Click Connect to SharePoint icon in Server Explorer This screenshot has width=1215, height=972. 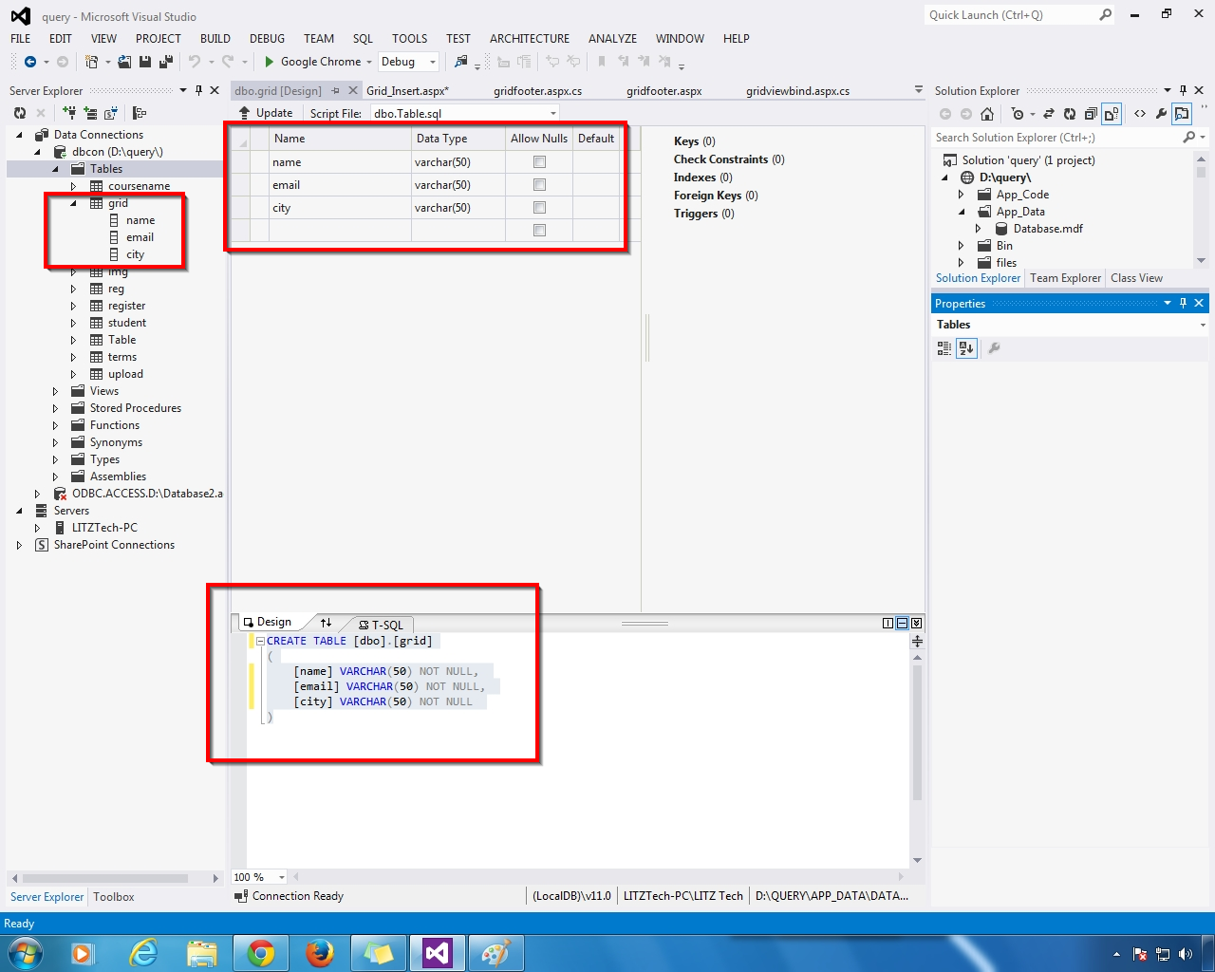(x=110, y=113)
